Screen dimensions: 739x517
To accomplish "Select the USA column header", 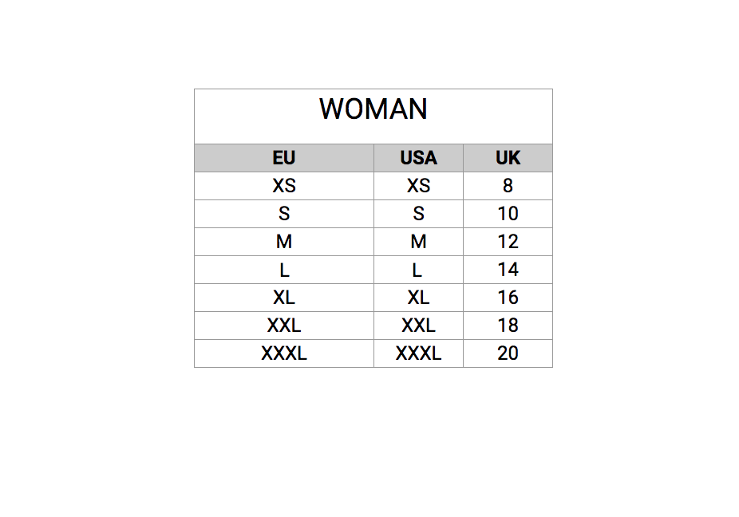I will [418, 158].
